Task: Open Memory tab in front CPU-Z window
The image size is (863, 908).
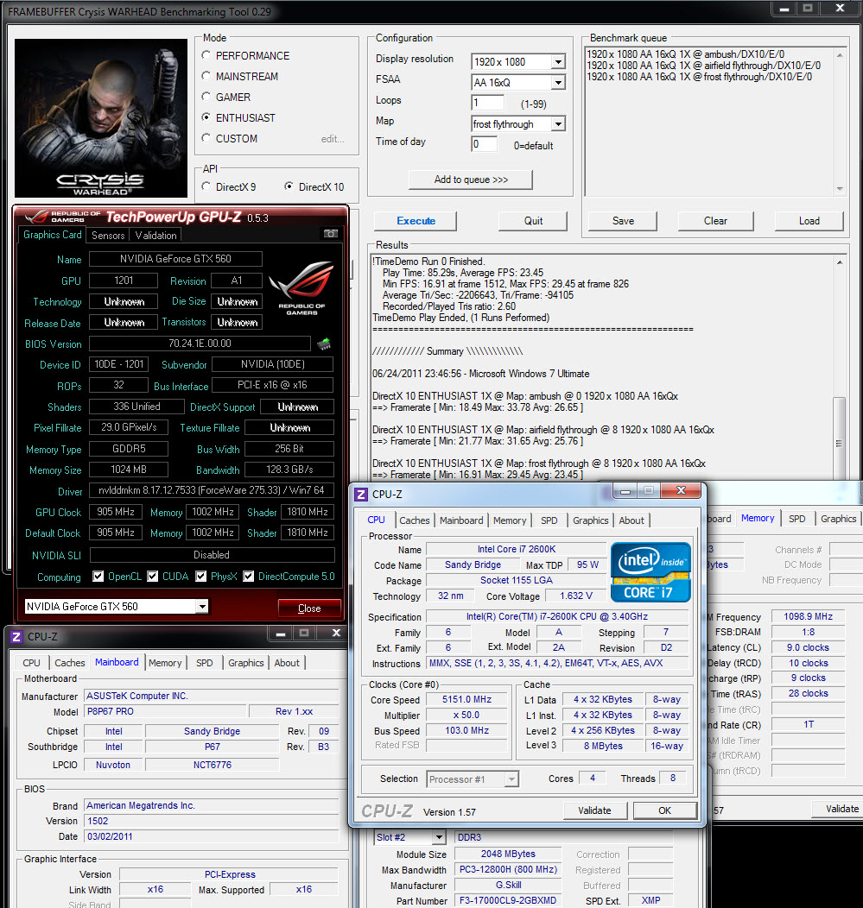Action: (x=510, y=520)
